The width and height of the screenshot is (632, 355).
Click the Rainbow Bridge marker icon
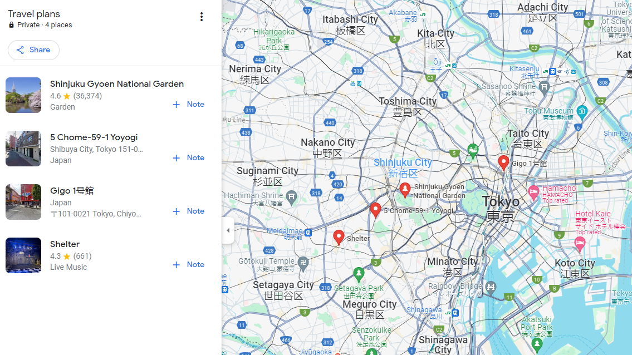[491, 287]
